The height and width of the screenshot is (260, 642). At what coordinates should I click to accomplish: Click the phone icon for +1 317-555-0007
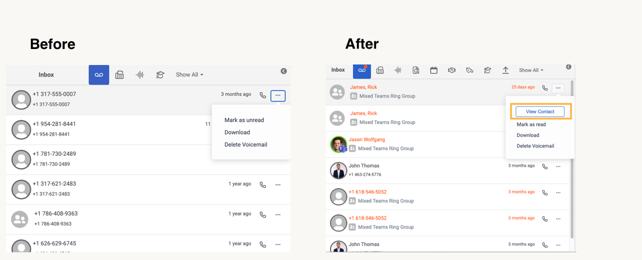click(x=263, y=95)
